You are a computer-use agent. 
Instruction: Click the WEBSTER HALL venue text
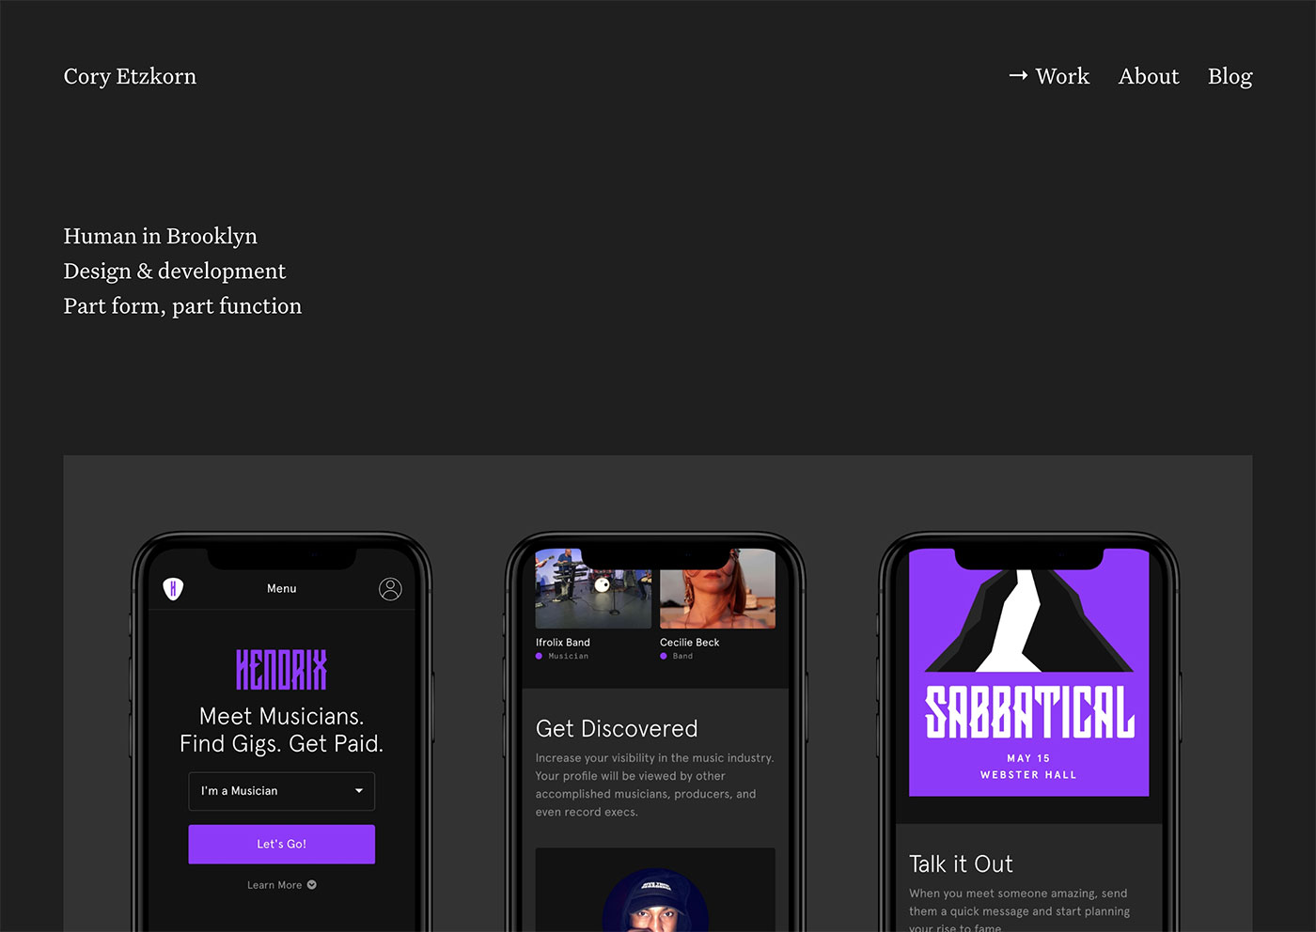point(1028,775)
